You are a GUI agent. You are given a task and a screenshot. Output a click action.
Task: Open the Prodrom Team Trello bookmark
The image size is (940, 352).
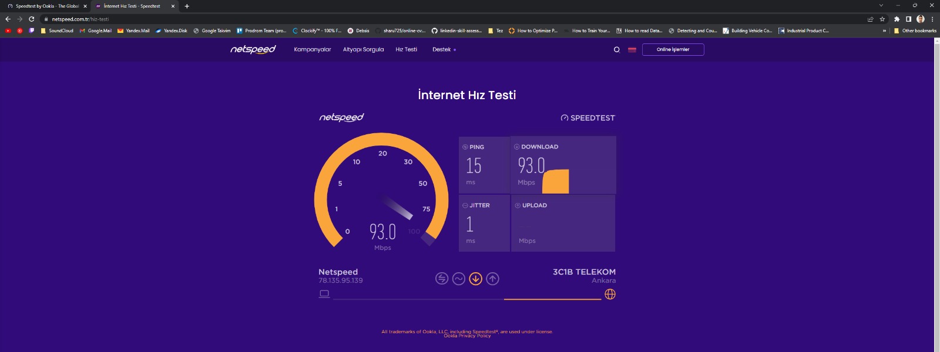pyautogui.click(x=261, y=31)
